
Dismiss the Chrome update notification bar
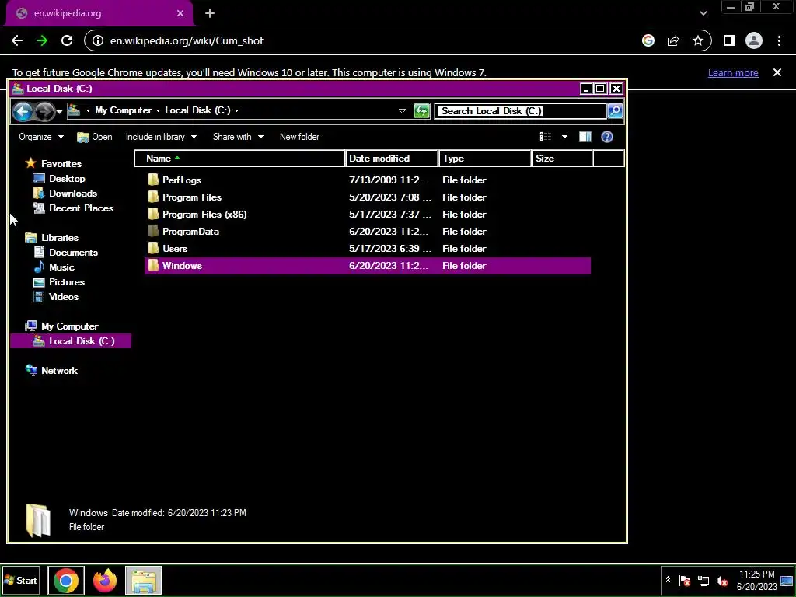pyautogui.click(x=777, y=72)
